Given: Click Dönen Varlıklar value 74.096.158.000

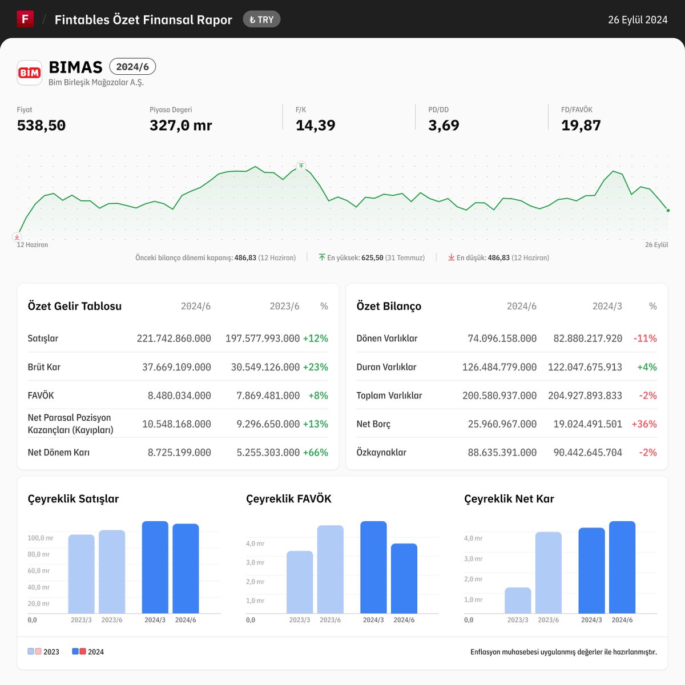Looking at the screenshot, I should pos(502,338).
